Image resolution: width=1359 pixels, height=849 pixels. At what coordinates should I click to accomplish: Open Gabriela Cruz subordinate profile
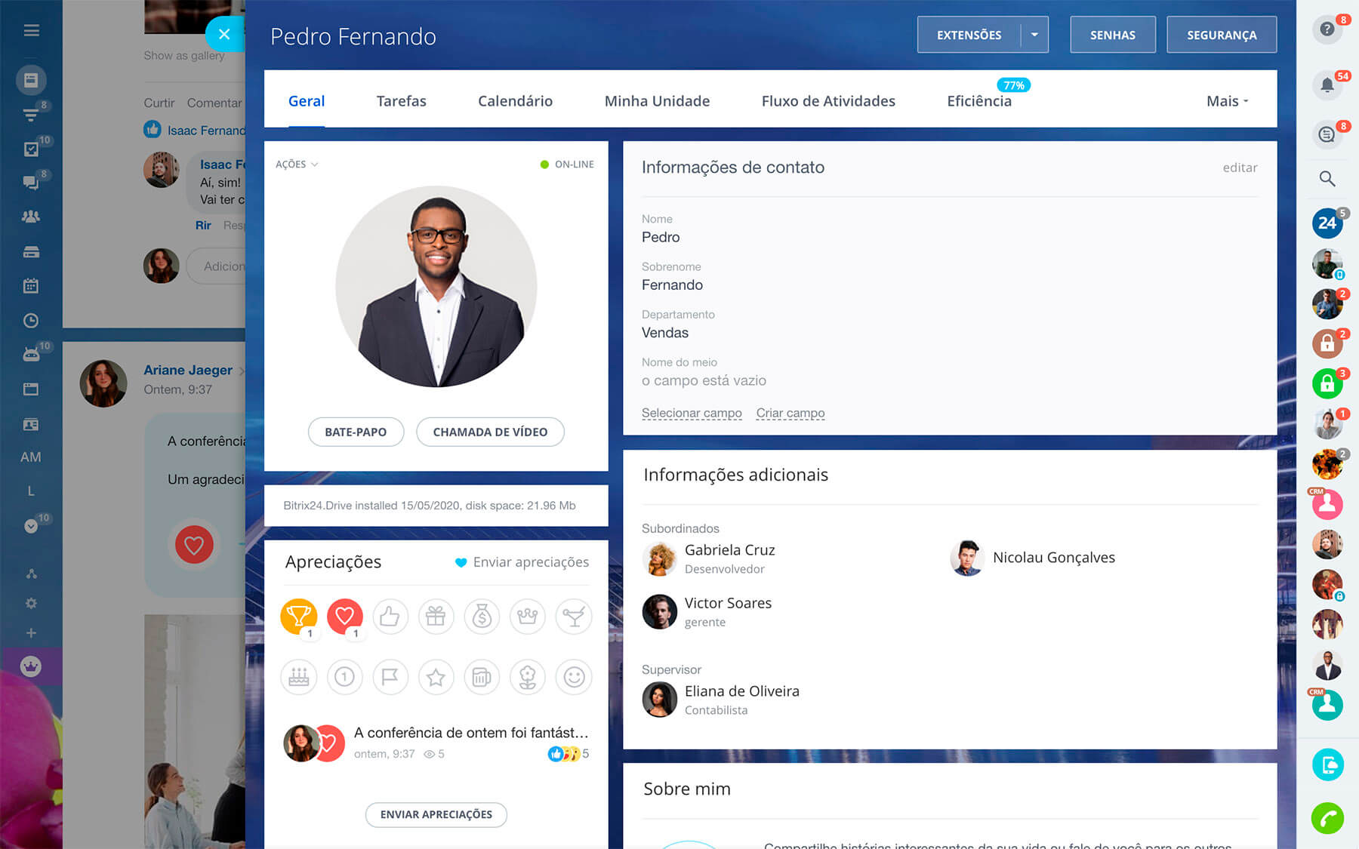click(x=729, y=550)
